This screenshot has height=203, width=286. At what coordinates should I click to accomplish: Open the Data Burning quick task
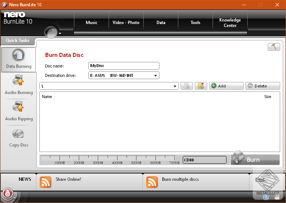[x=18, y=60]
